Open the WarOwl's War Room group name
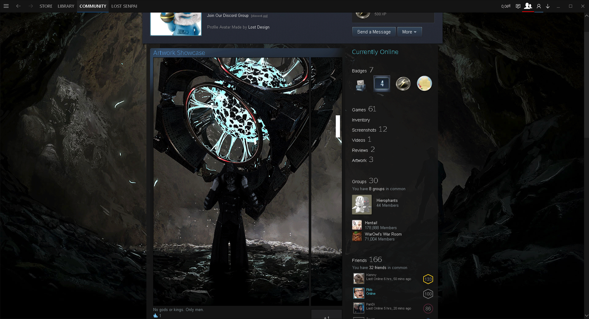Viewport: 589px width, 319px height. point(383,234)
